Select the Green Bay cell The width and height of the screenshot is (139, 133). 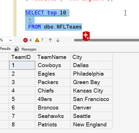91,82
